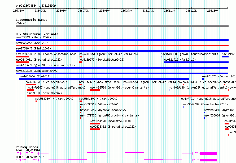Select nsv6139277 (ByrskaBishop2022) label
Screen dimensions: 236x163
[102, 60]
